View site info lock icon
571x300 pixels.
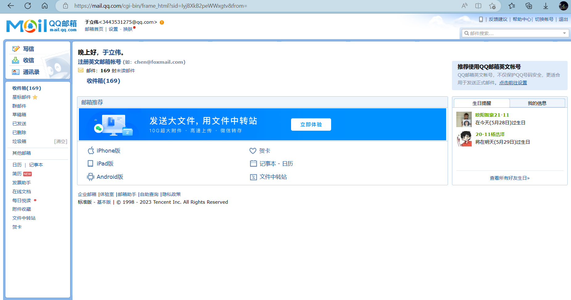(65, 6)
